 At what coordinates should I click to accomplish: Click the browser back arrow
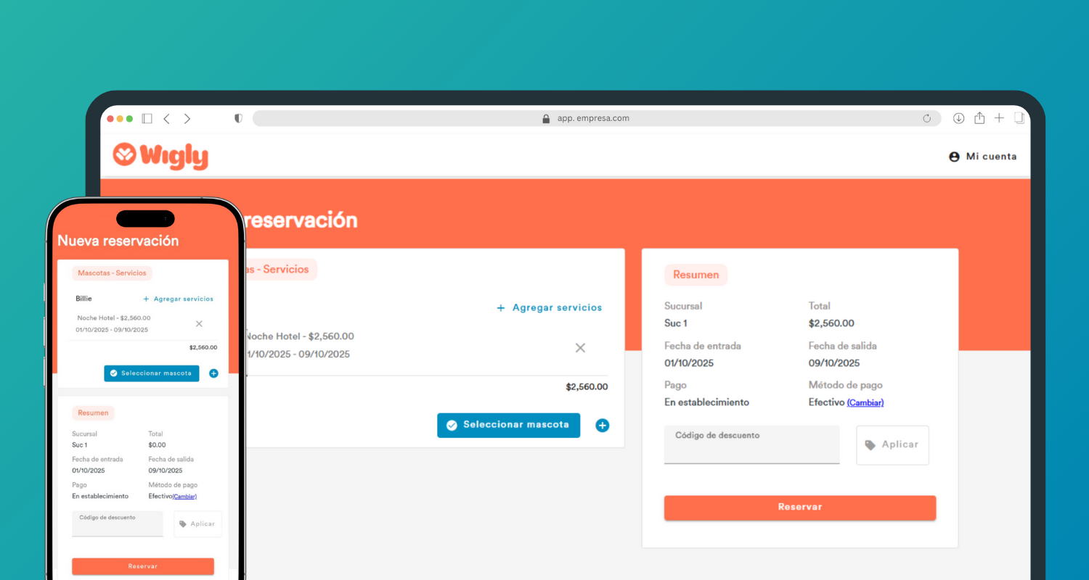[166, 118]
